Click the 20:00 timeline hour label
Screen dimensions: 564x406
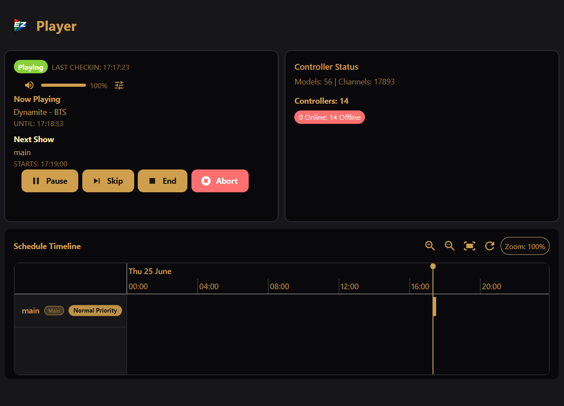[492, 286]
